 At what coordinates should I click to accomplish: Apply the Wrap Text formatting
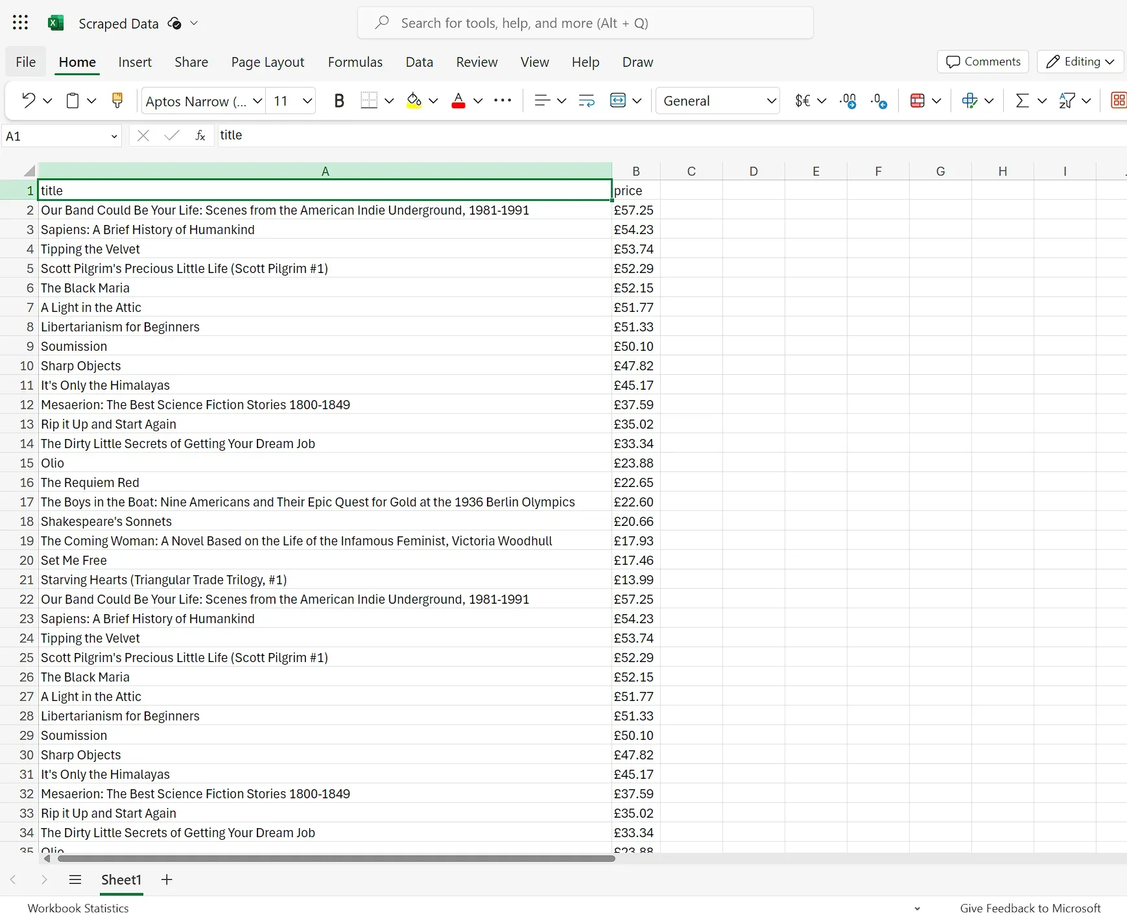(586, 101)
